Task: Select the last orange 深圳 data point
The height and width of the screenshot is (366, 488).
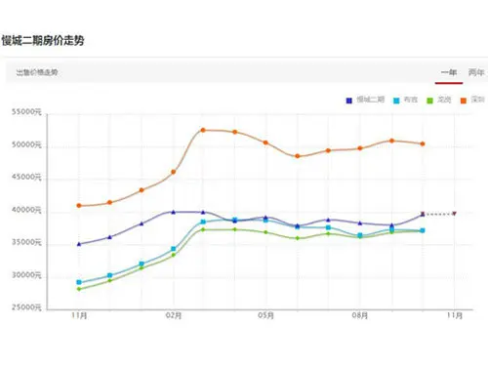Action: click(423, 143)
